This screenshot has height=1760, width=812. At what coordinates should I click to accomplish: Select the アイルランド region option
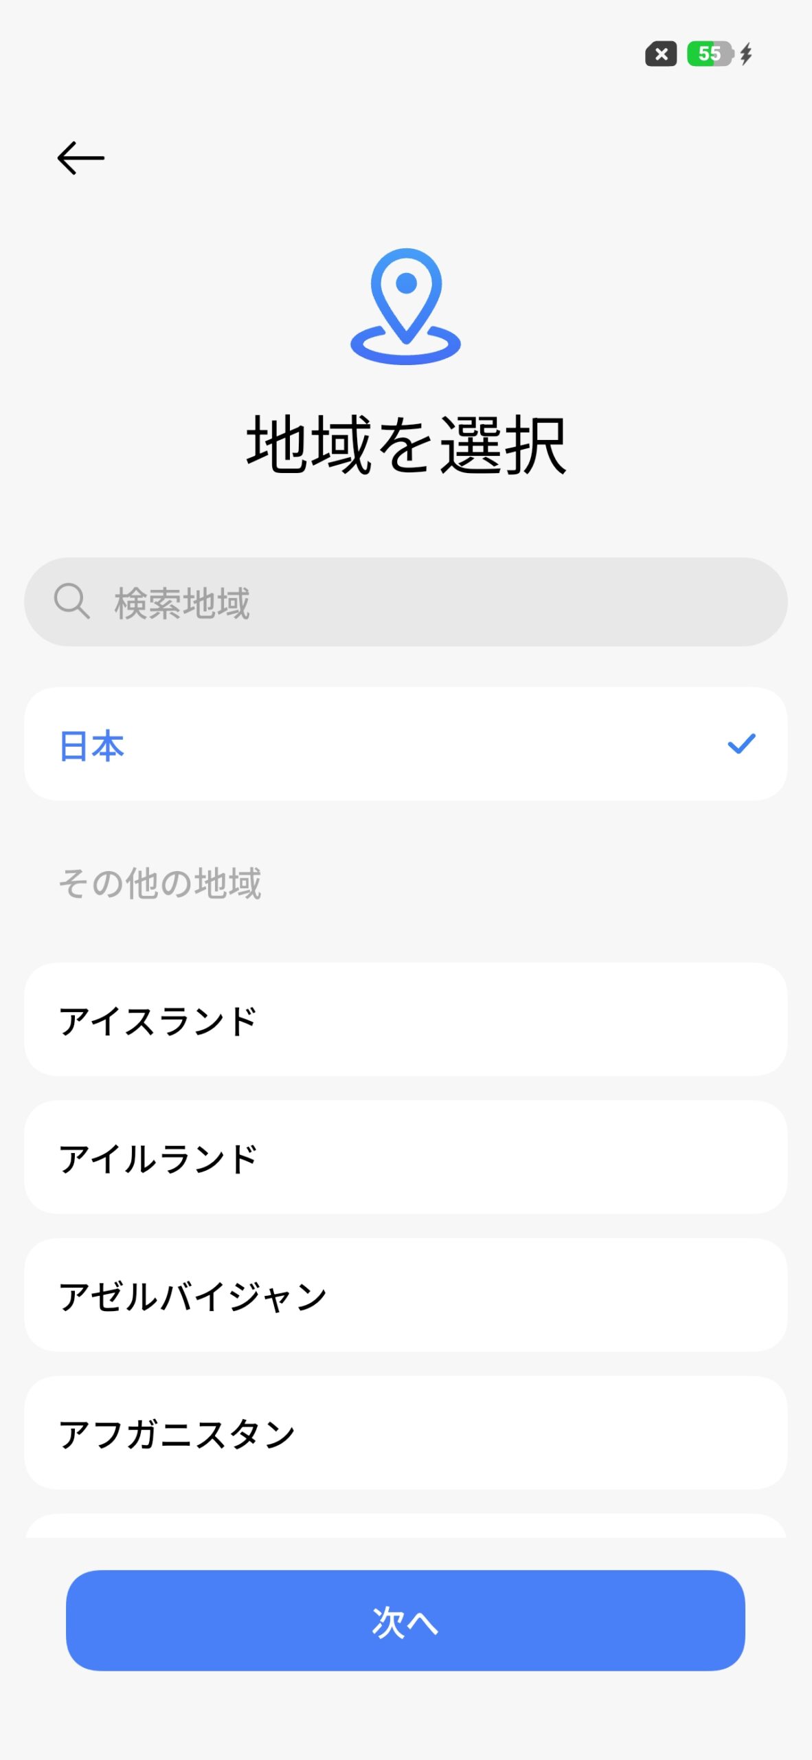coord(405,1157)
